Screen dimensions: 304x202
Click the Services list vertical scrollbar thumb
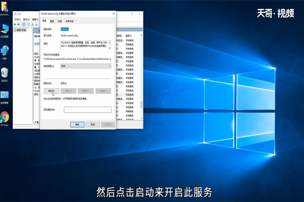tap(141, 105)
